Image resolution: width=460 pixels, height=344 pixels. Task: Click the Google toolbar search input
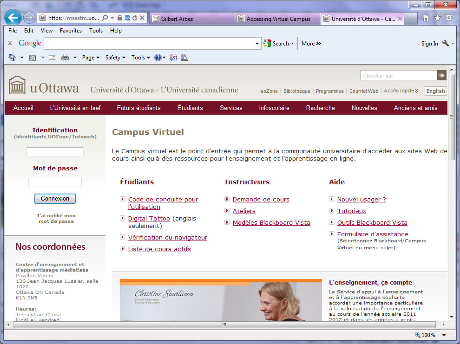pyautogui.click(x=149, y=43)
